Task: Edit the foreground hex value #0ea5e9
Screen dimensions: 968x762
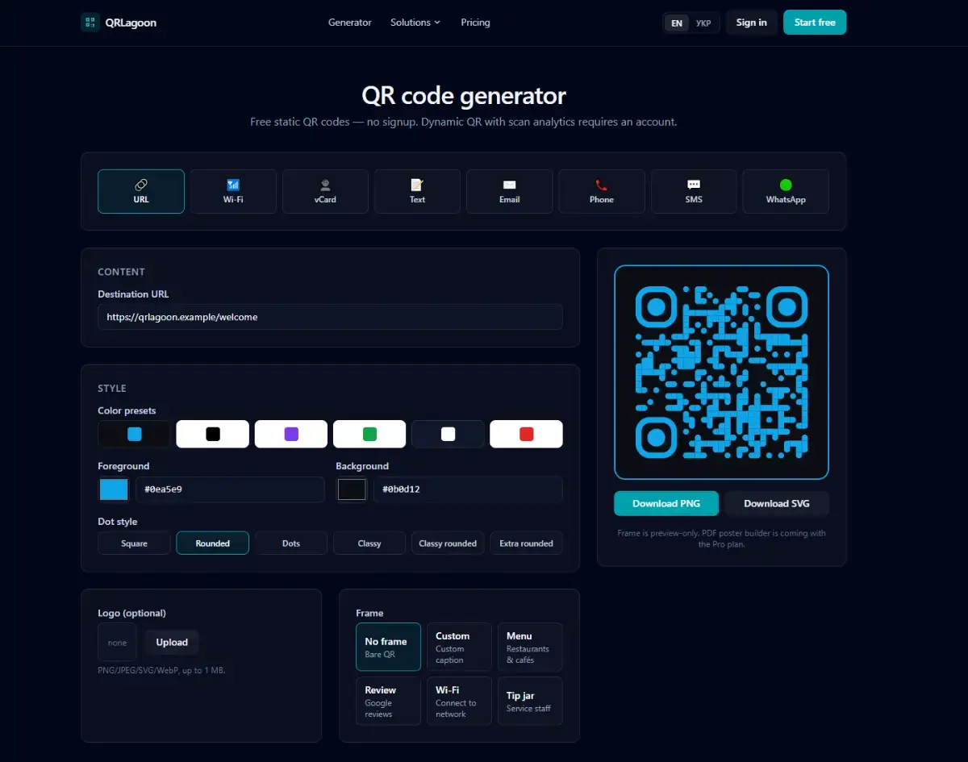Action: (230, 489)
